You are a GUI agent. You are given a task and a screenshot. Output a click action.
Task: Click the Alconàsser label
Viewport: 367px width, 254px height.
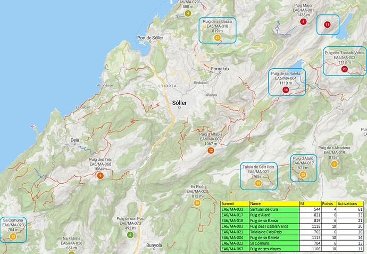pyautogui.click(x=105, y=85)
